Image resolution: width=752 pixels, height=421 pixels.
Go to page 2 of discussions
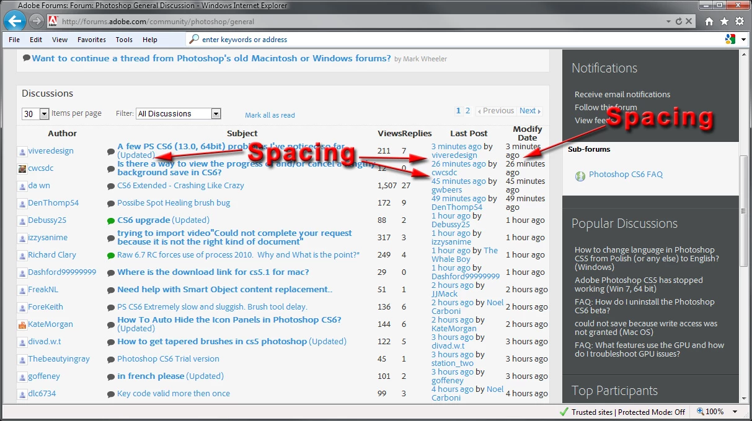pyautogui.click(x=467, y=111)
